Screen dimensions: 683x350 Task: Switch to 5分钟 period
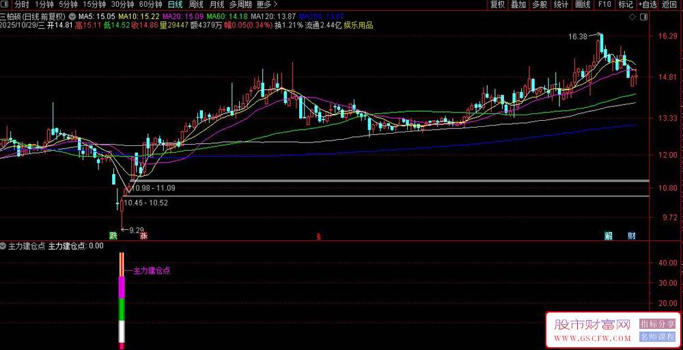pyautogui.click(x=68, y=5)
